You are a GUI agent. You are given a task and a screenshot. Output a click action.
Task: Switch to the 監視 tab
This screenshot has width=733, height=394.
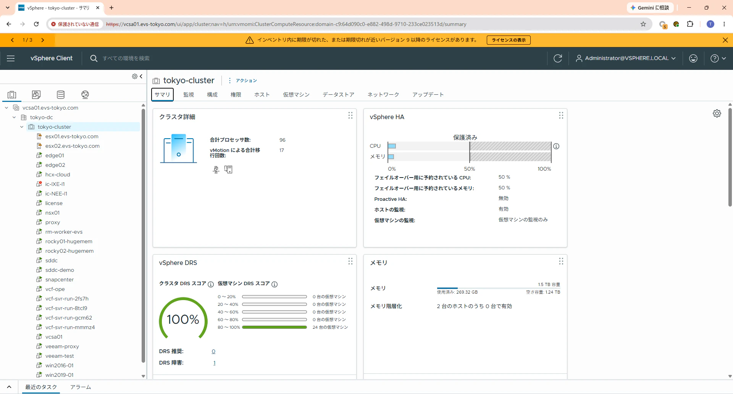click(189, 95)
